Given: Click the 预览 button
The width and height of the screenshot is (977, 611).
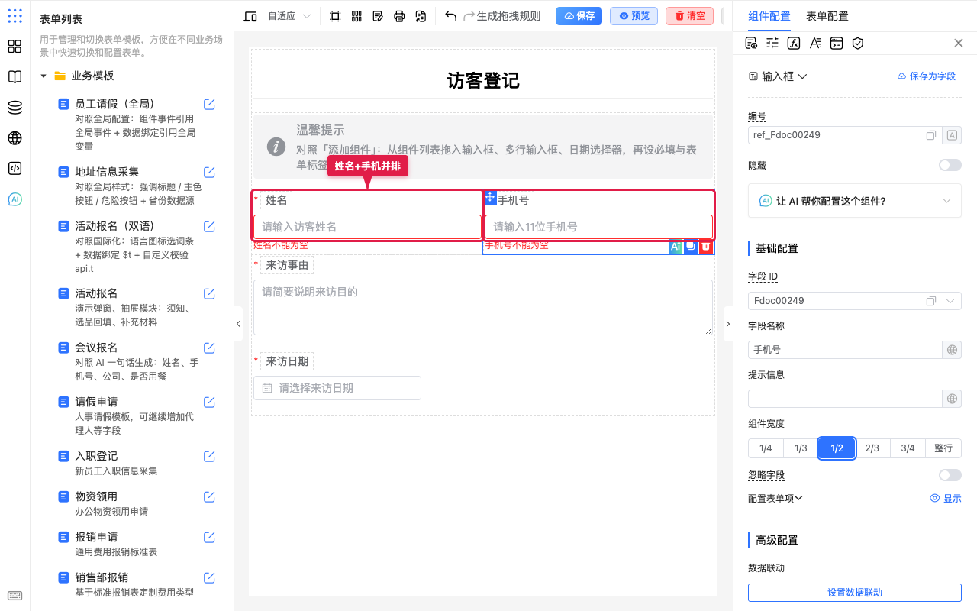Looking at the screenshot, I should point(634,16).
